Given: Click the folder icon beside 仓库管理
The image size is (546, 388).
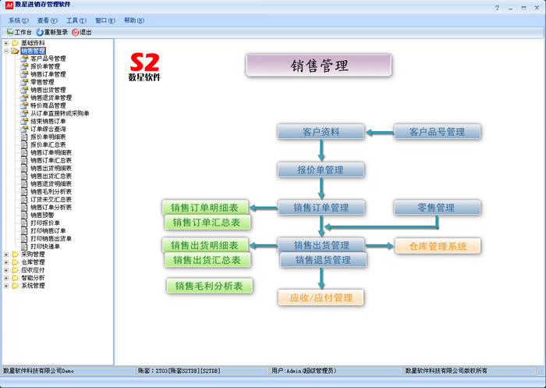Looking at the screenshot, I should 15,262.
